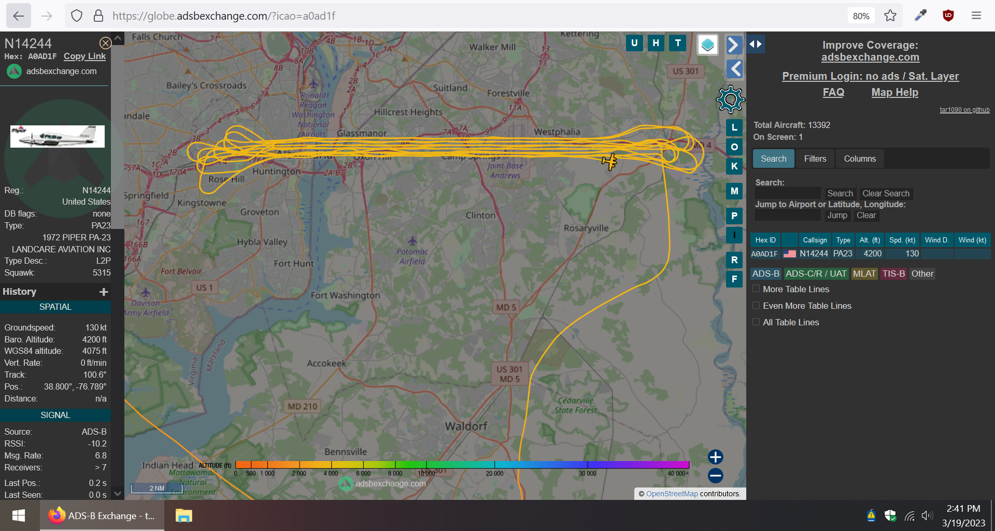The height and width of the screenshot is (531, 995).
Task: Zoom in the map with plus icon
Action: (716, 457)
